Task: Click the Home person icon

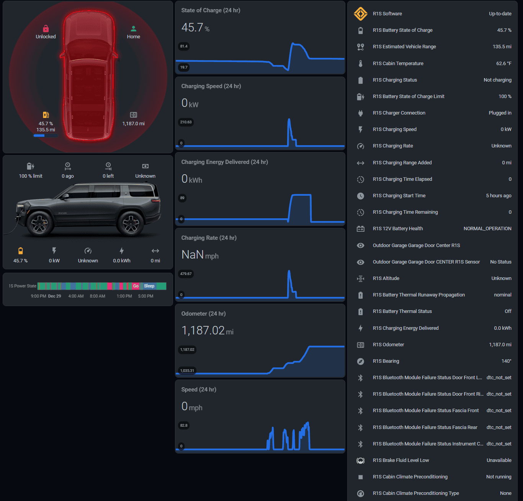Action: click(x=134, y=29)
